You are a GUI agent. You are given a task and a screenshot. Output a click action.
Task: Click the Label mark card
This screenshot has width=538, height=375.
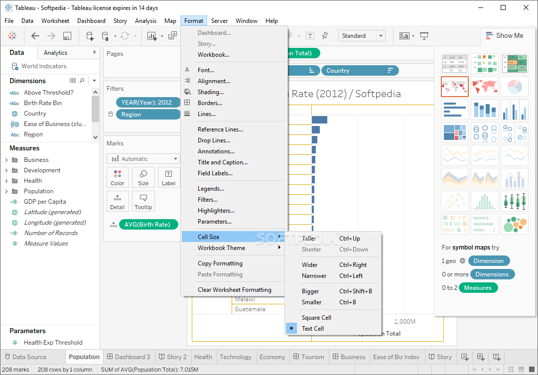(x=168, y=177)
